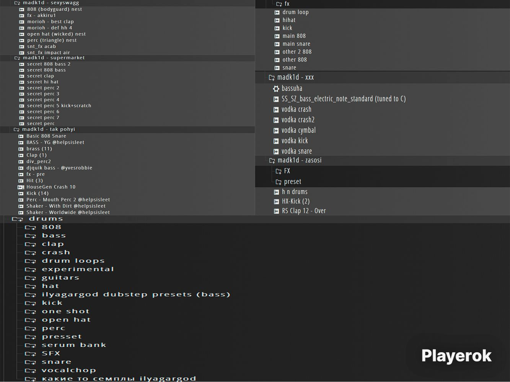Collapse the madk1d - supermarket folder

coord(17,58)
